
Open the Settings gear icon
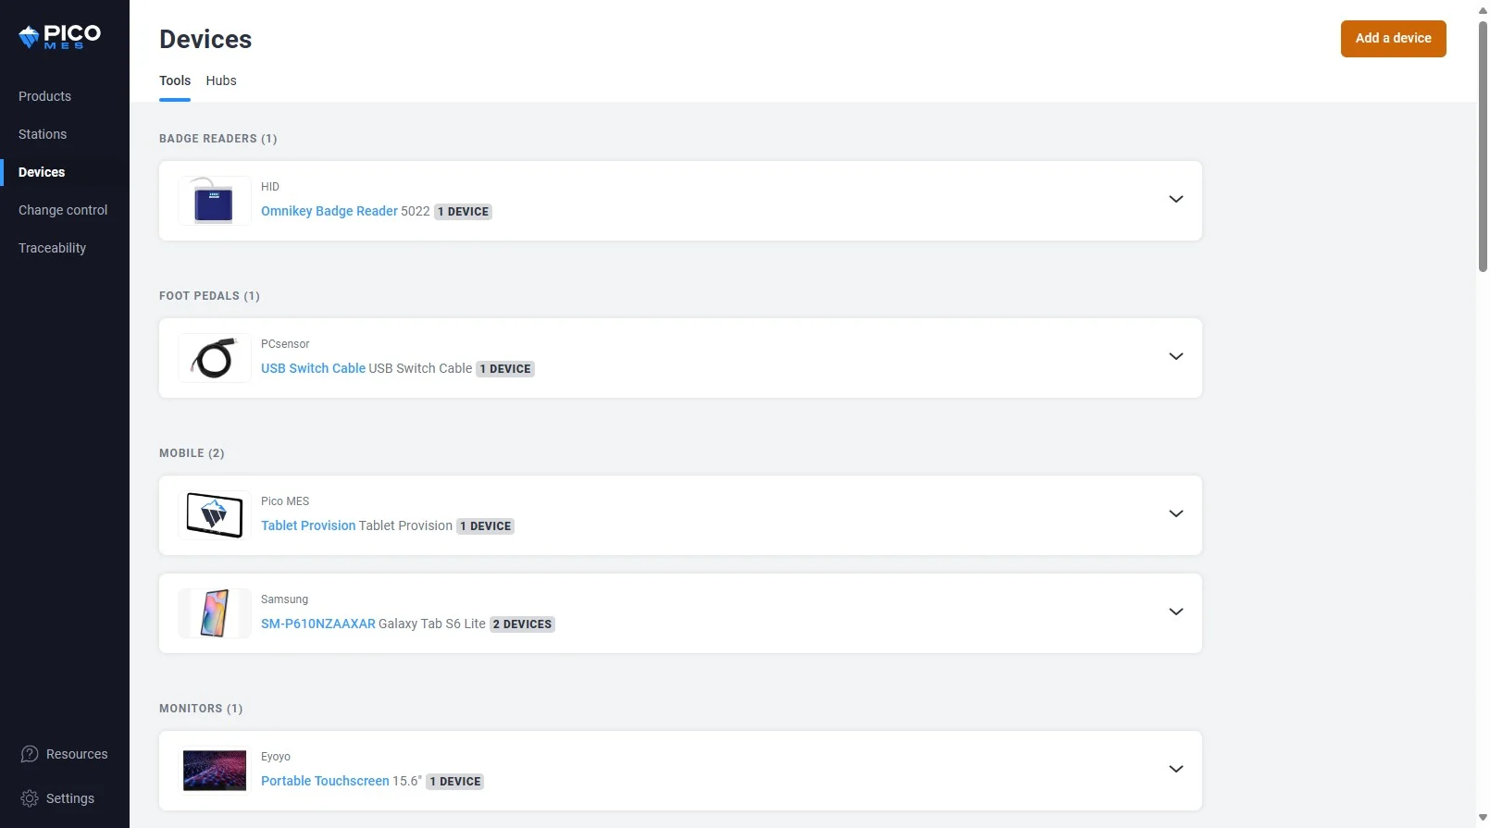click(x=30, y=798)
